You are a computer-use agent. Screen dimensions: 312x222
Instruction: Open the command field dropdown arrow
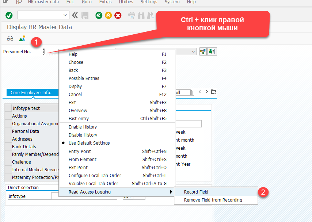tap(65, 15)
